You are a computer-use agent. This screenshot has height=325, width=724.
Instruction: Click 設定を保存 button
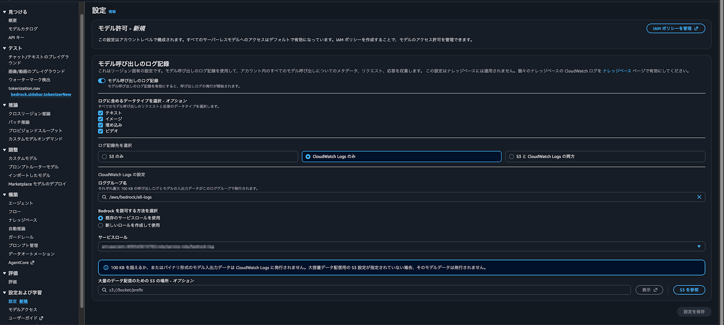point(694,312)
